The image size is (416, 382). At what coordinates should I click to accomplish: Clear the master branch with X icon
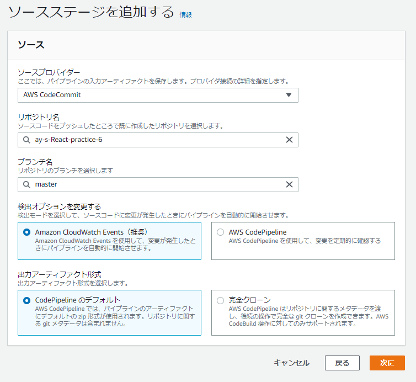coord(289,184)
